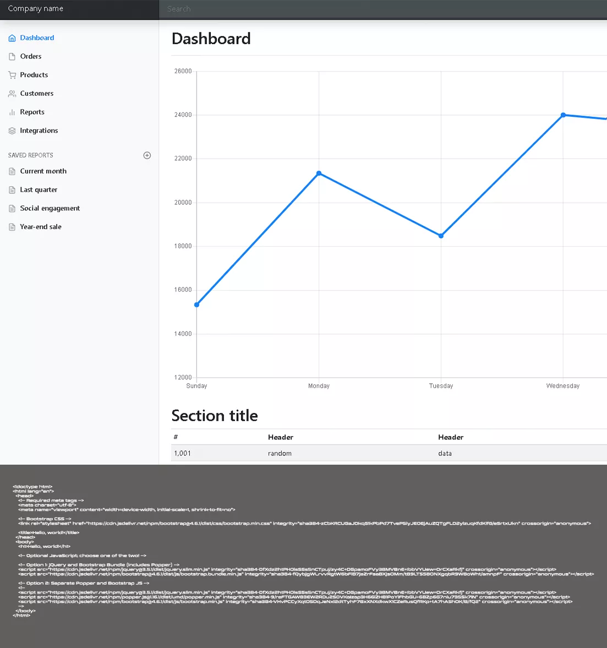Click document icon beside Social engagement
This screenshot has width=607, height=648.
12,209
